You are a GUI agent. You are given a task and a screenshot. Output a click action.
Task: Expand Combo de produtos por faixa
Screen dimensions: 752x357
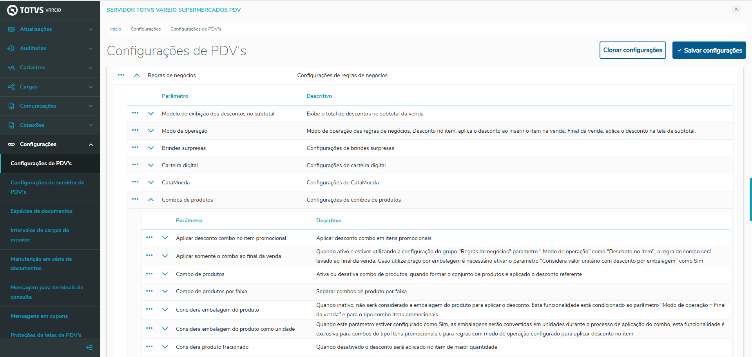165,291
